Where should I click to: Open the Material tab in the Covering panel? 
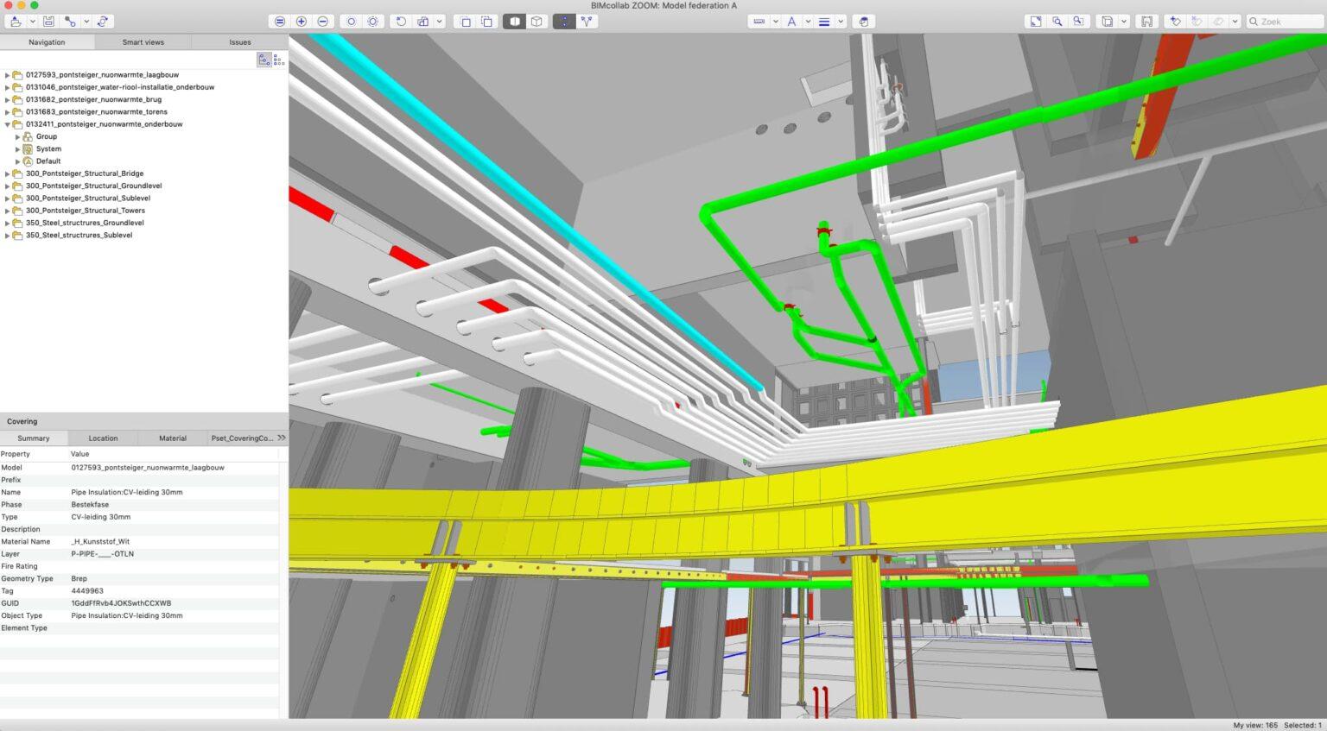(x=172, y=438)
